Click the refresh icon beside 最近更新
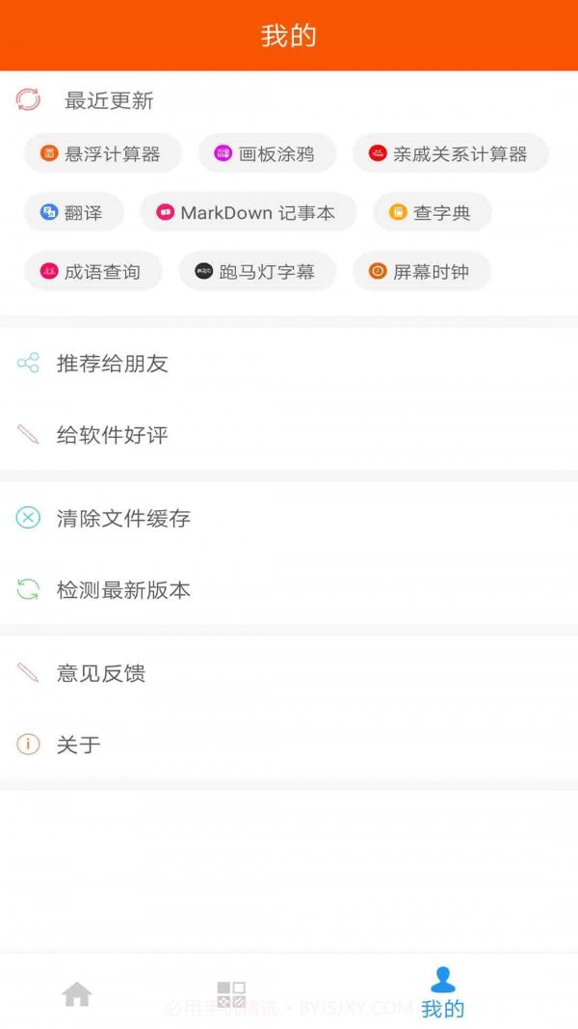Screen dimensions: 578x1029 click(27, 99)
